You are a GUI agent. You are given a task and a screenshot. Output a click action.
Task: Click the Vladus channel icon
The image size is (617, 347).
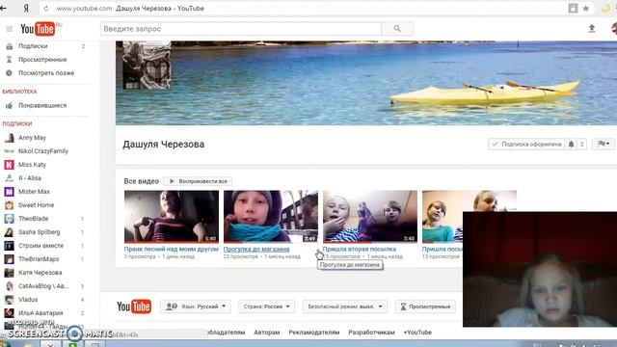(x=9, y=300)
